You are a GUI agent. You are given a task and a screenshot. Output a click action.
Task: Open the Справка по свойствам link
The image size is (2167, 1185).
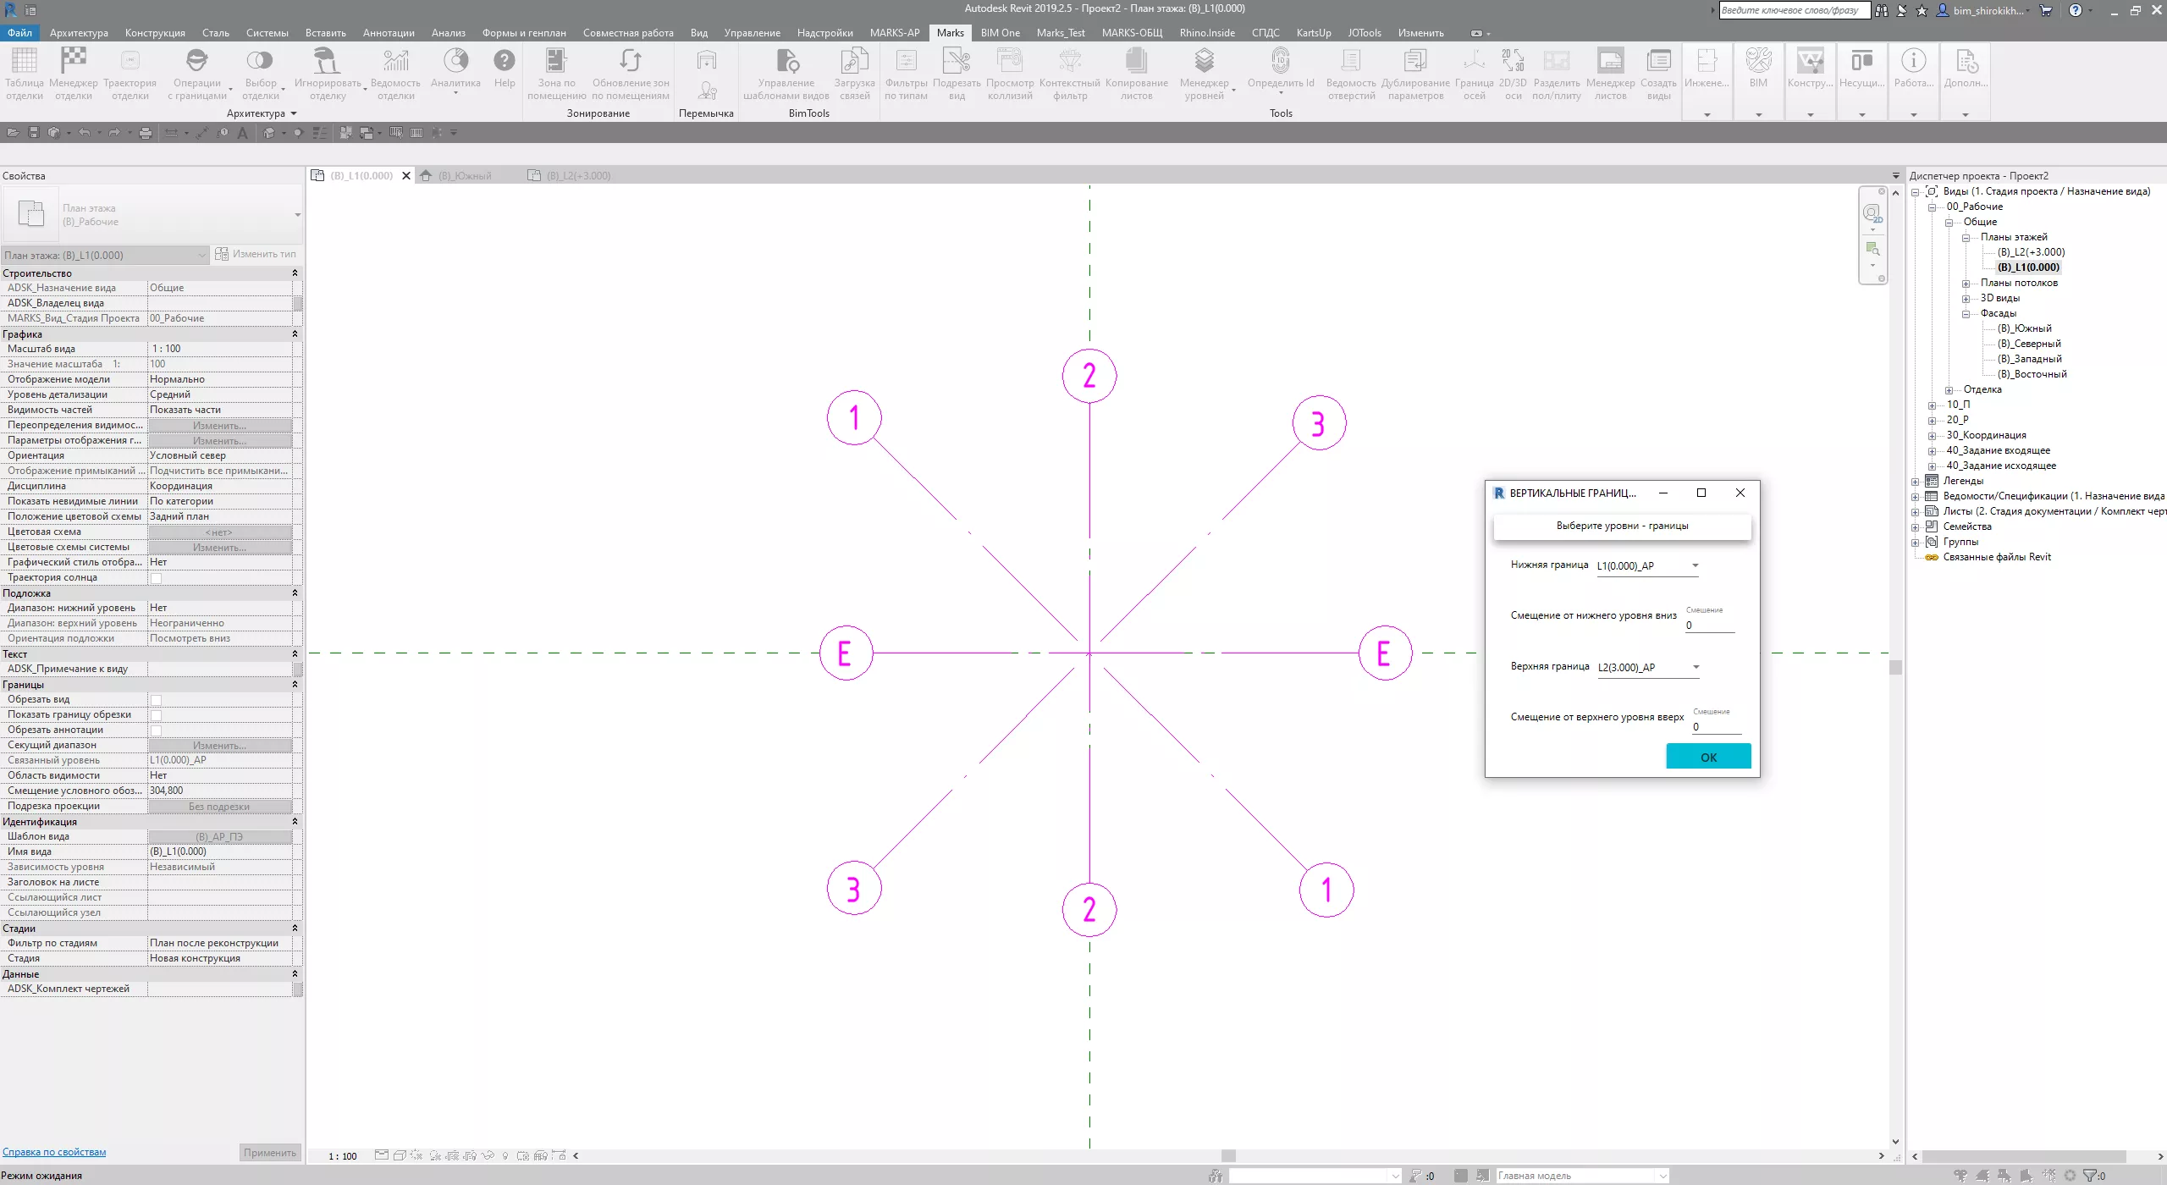pos(54,1152)
